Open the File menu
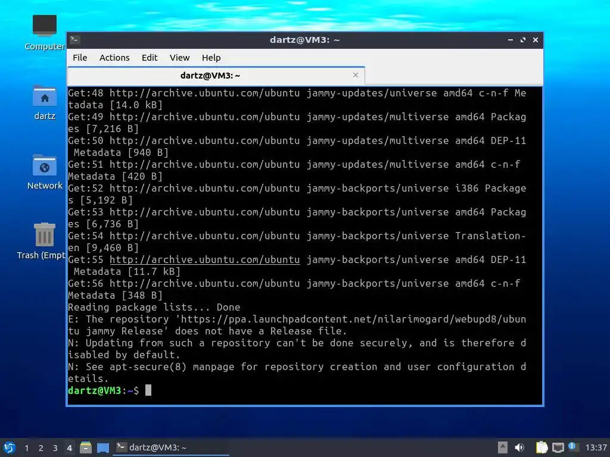 80,58
